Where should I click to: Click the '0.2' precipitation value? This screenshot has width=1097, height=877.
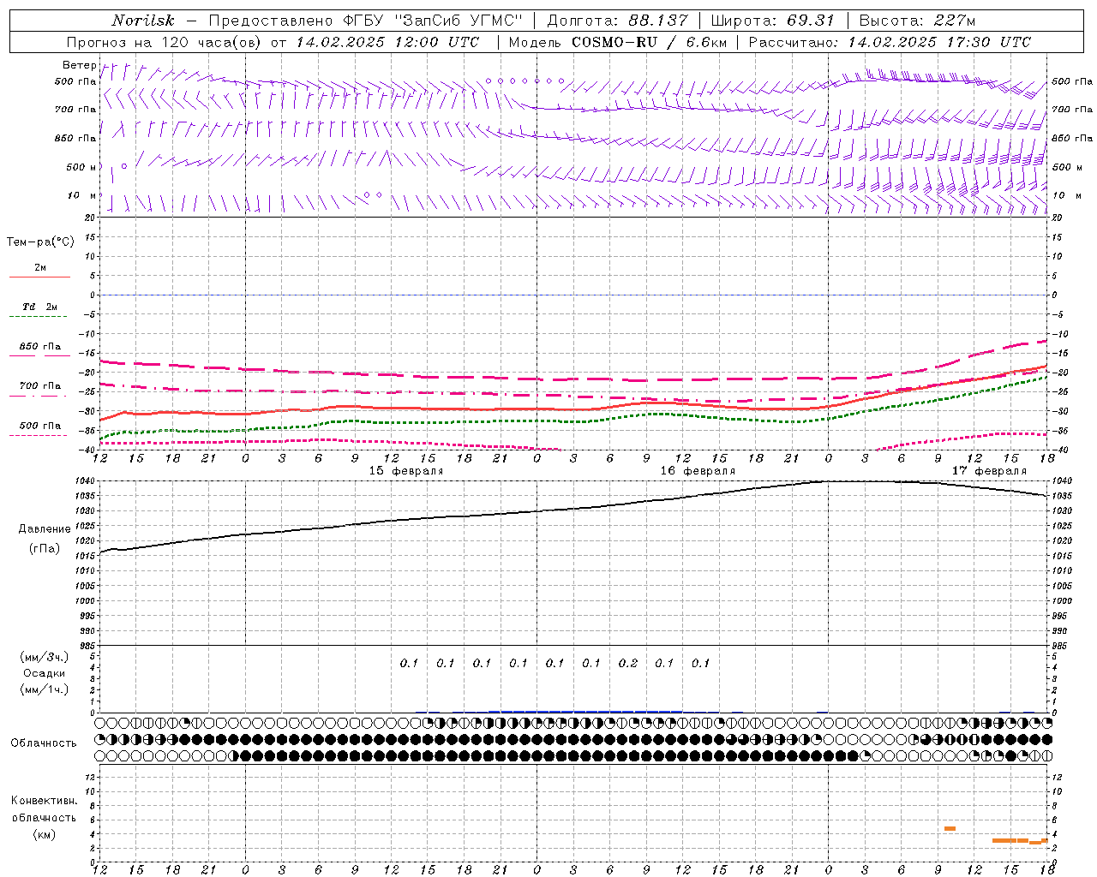(x=628, y=664)
